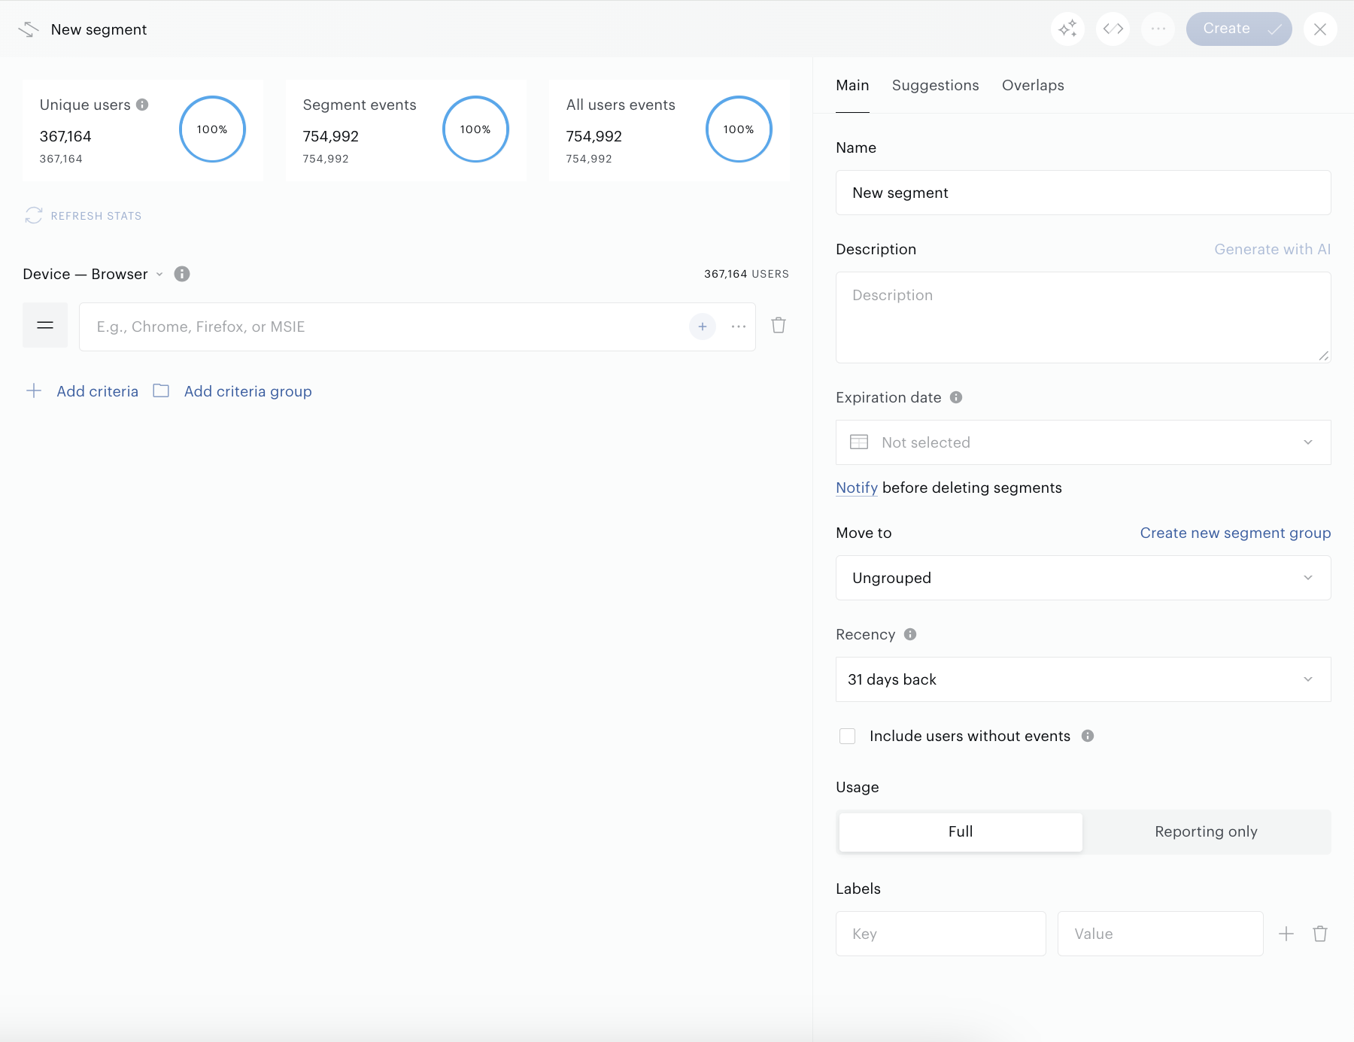Focus the Description text area
The image size is (1354, 1042).
(1083, 317)
